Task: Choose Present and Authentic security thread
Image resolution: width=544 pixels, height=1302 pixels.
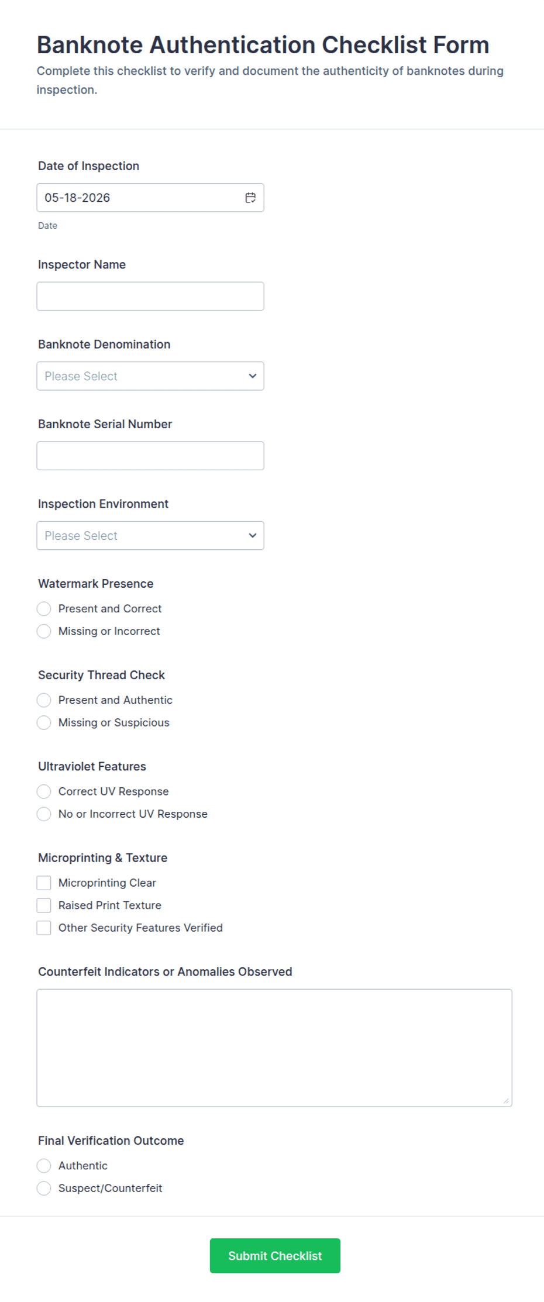Action: (44, 700)
